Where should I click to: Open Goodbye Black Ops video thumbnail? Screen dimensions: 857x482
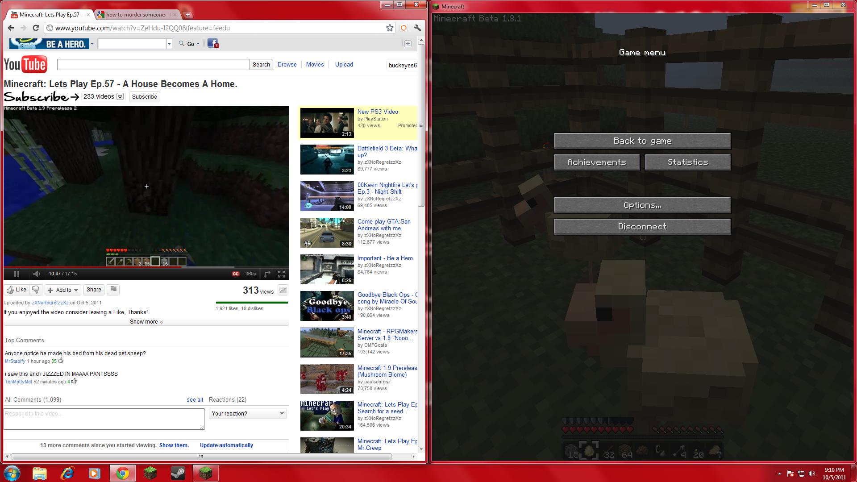(x=327, y=306)
